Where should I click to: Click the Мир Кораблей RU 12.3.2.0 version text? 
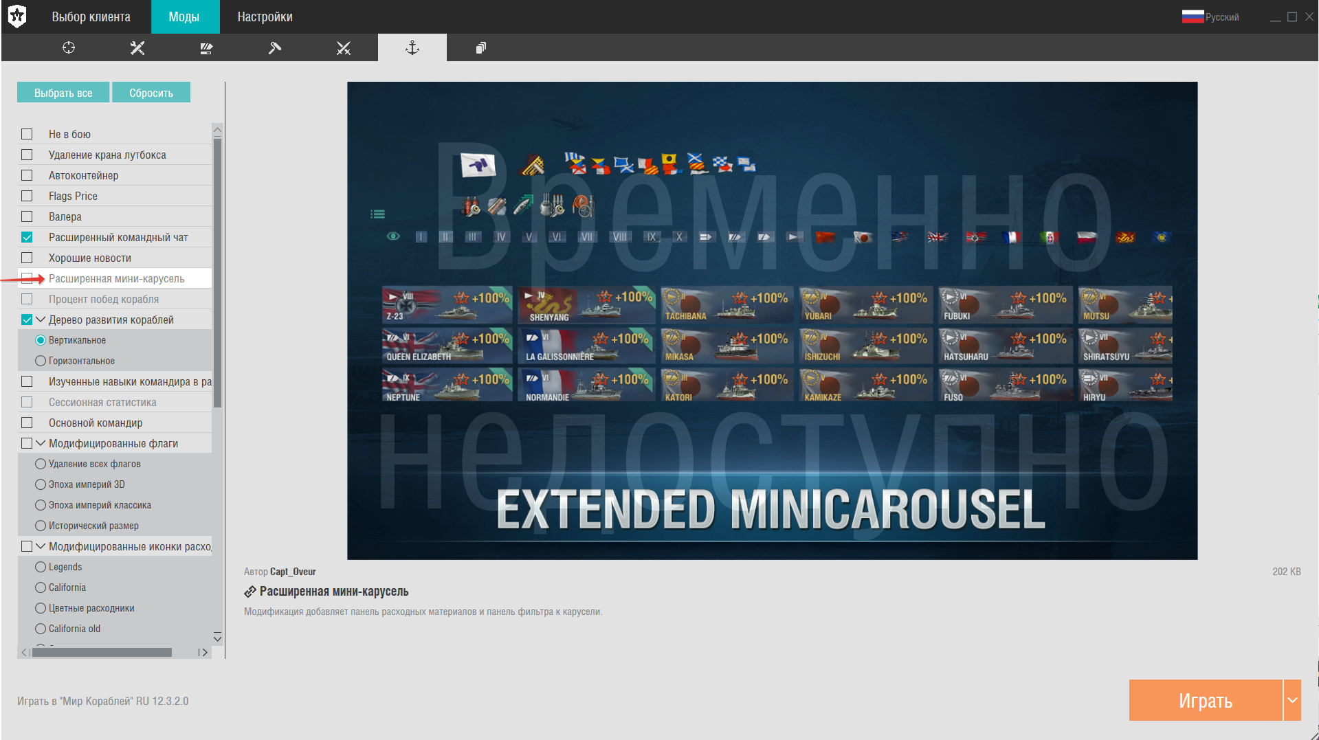click(103, 701)
